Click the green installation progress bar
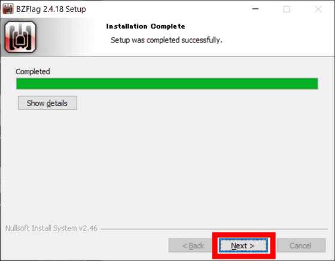 167,84
